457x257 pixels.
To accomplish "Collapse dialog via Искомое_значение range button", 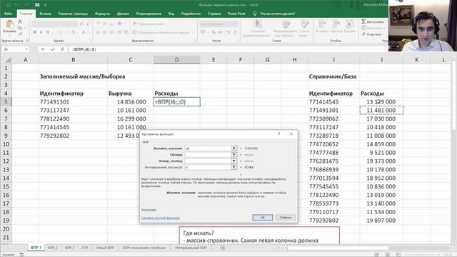I will 233,148.
